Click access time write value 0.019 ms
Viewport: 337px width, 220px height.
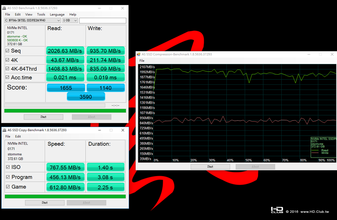click(105, 77)
